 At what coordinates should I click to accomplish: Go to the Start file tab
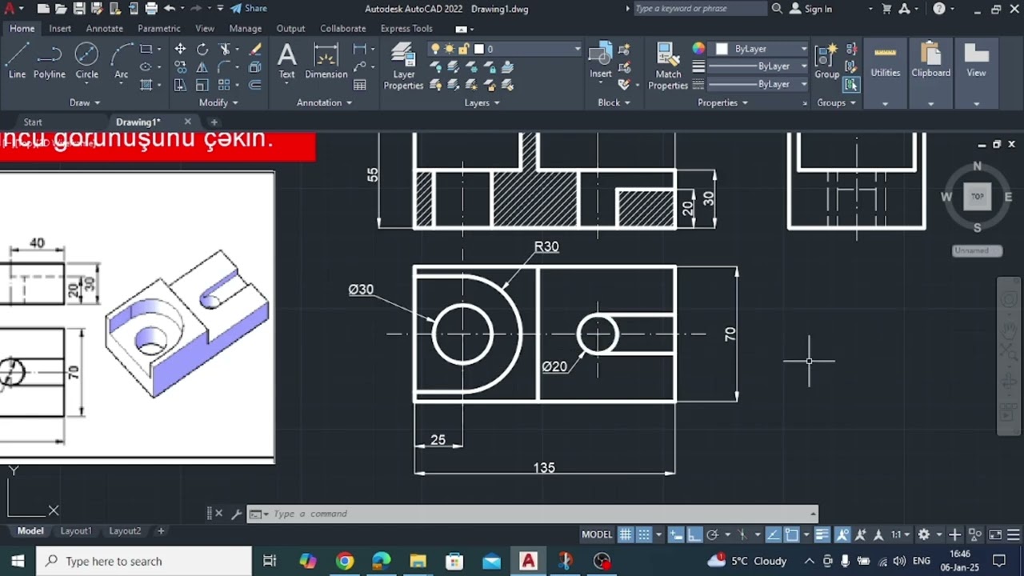(33, 122)
